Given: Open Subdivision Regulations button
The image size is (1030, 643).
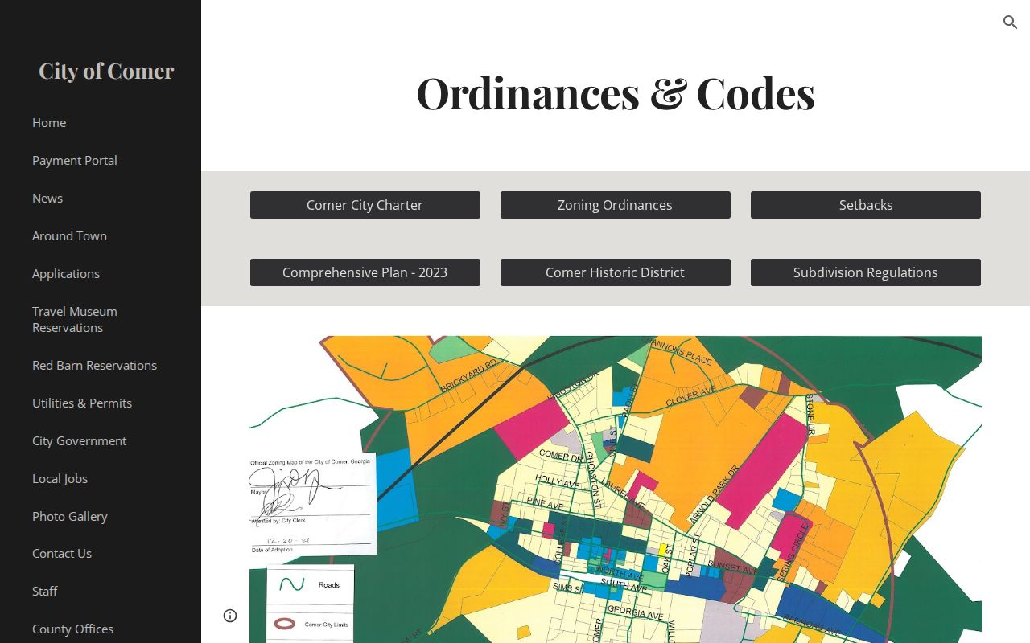Looking at the screenshot, I should coord(866,272).
